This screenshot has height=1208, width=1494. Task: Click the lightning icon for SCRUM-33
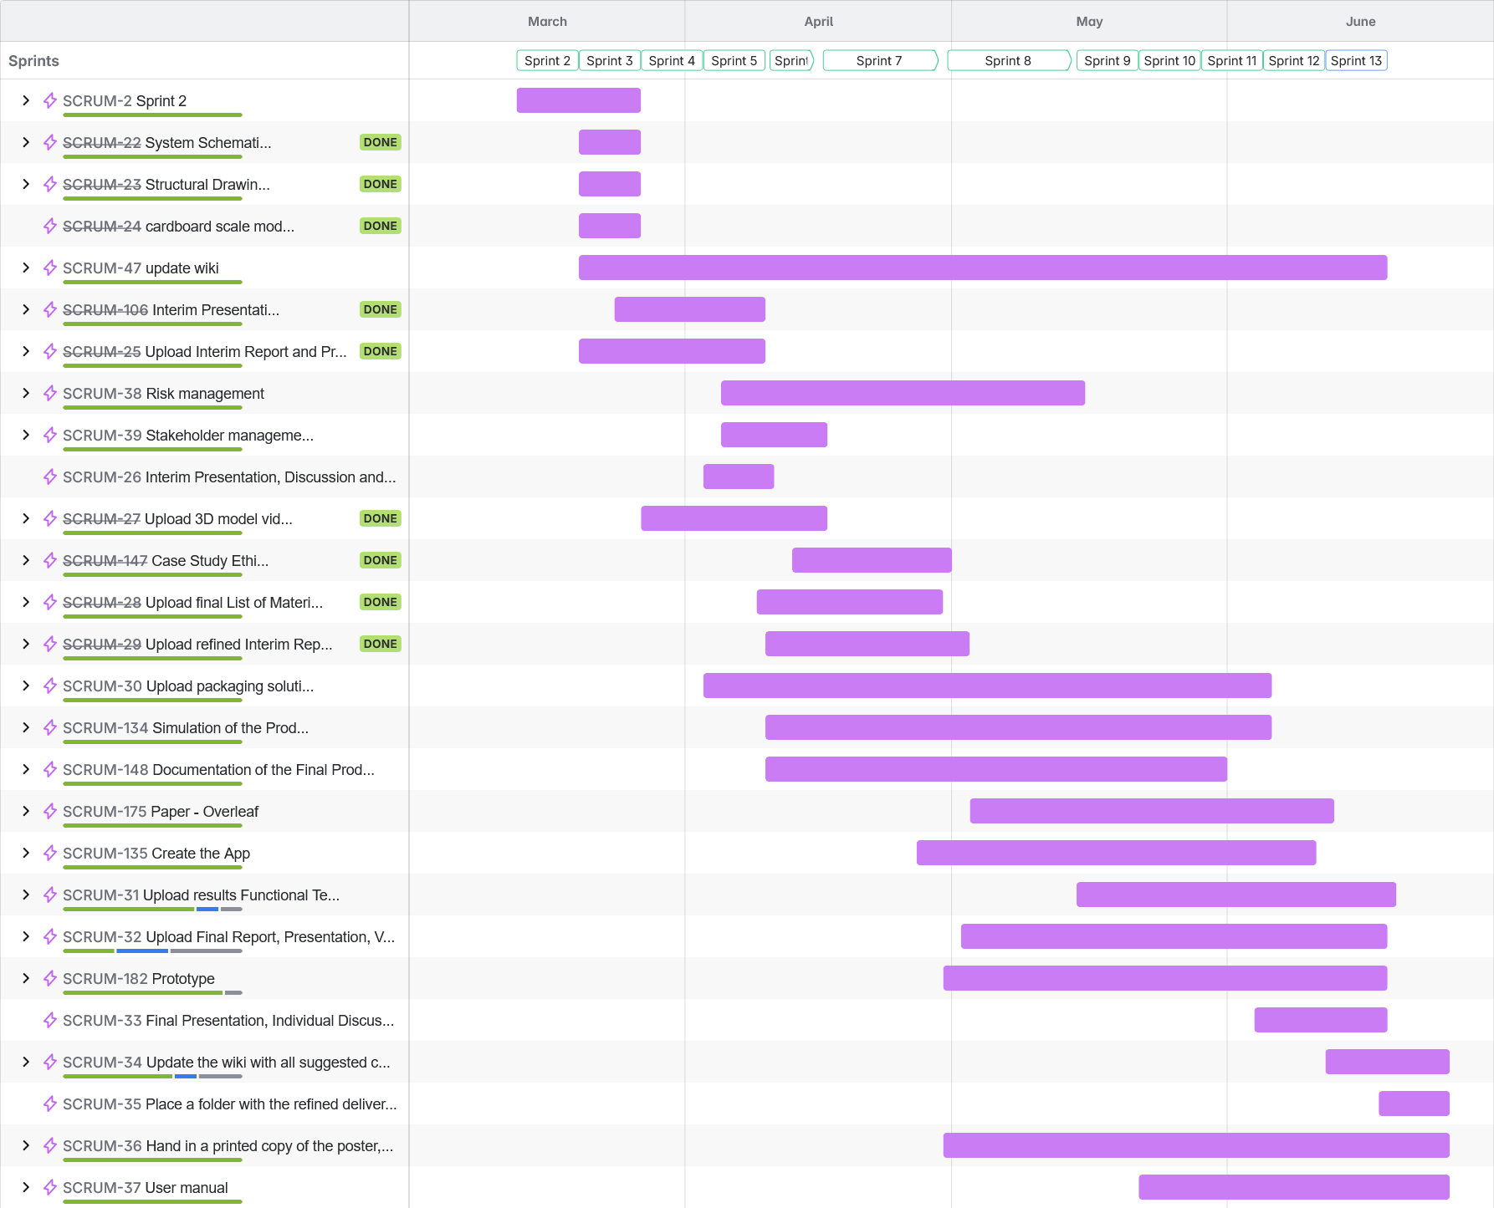[50, 1020]
